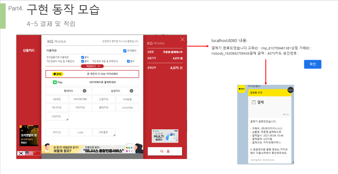Select 신한카드 card

point(104,99)
